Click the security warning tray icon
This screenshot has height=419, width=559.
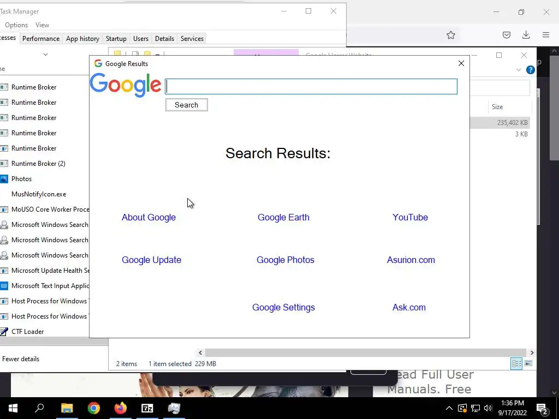(x=462, y=408)
